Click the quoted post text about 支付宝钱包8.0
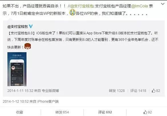Screen dimensions: 167x116 [x=83, y=40]
